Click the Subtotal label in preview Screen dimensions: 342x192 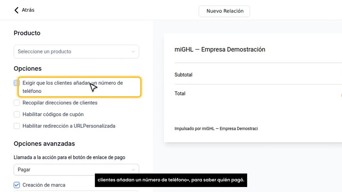pos(183,75)
